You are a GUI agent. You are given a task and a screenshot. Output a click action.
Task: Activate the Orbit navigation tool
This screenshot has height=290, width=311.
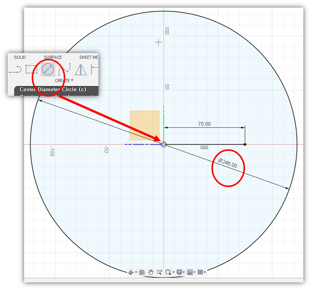point(131,272)
